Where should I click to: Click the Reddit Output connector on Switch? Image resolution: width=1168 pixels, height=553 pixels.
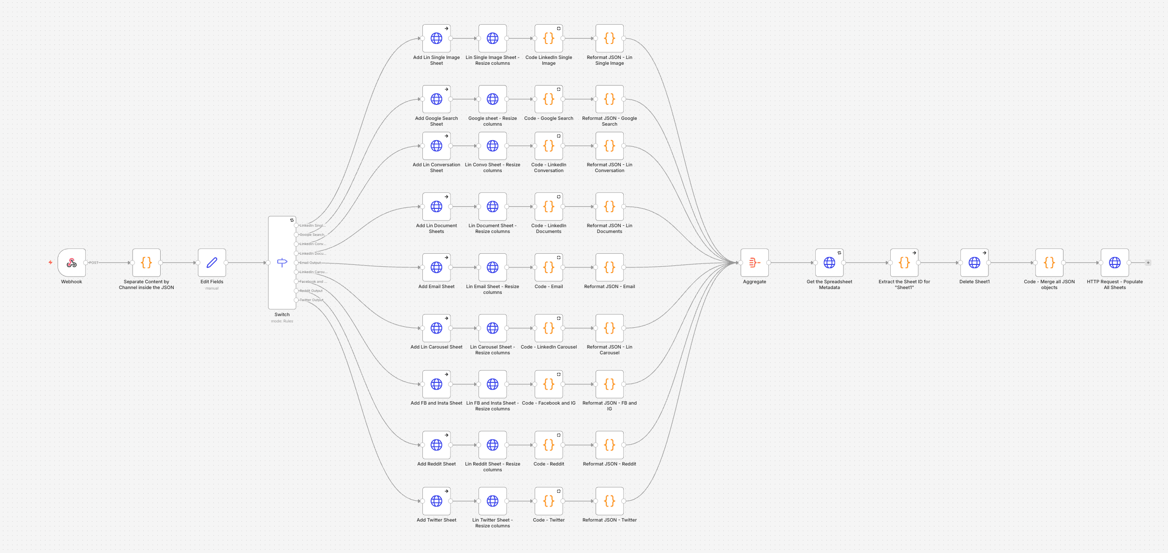coord(297,291)
